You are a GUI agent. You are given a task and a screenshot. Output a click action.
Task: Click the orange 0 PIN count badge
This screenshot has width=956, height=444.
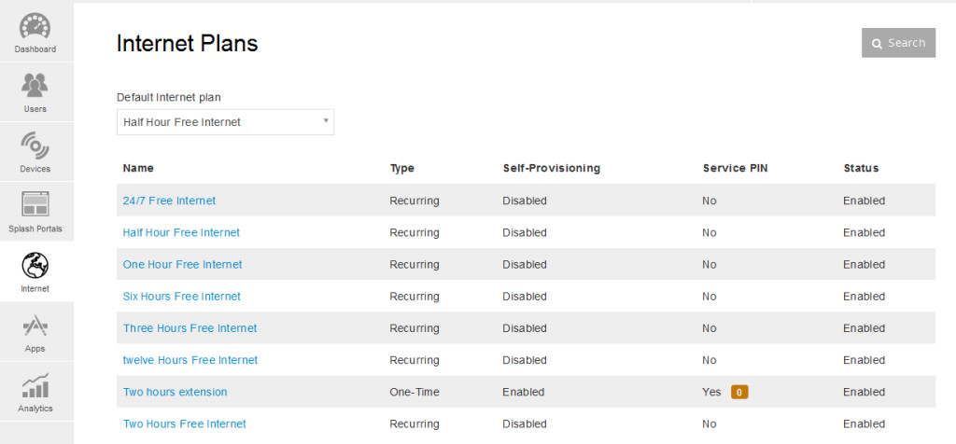739,392
